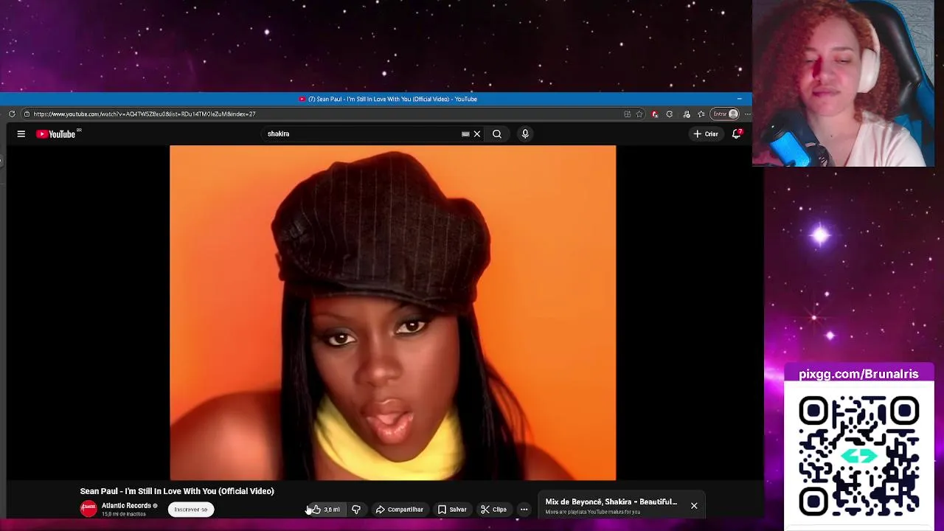Open more video actions ellipsis

tap(524, 509)
